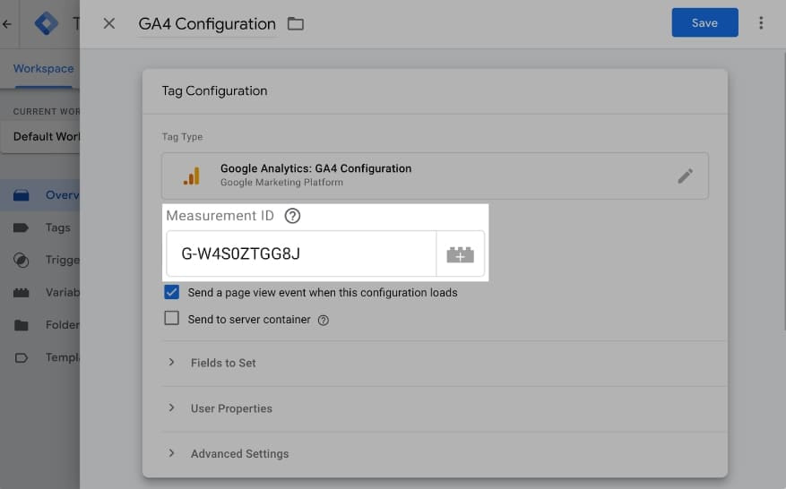Click the Tags label icon in sidebar

(21, 228)
